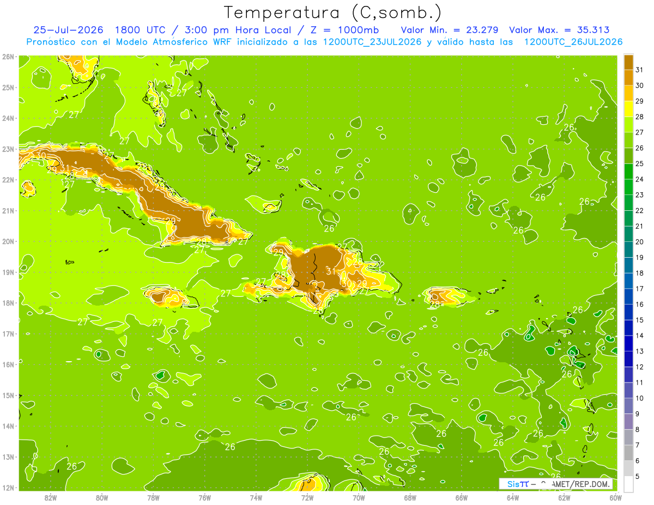
Task: Click the "3:00 pm Hora Local" text
Action: pos(237,30)
